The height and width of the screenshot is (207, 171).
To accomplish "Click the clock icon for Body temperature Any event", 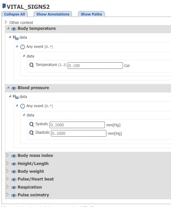I will coord(23,47).
